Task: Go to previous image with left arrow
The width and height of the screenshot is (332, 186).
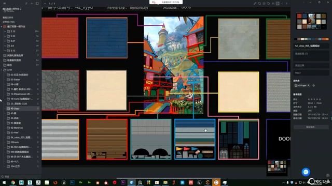Action: point(282,4)
